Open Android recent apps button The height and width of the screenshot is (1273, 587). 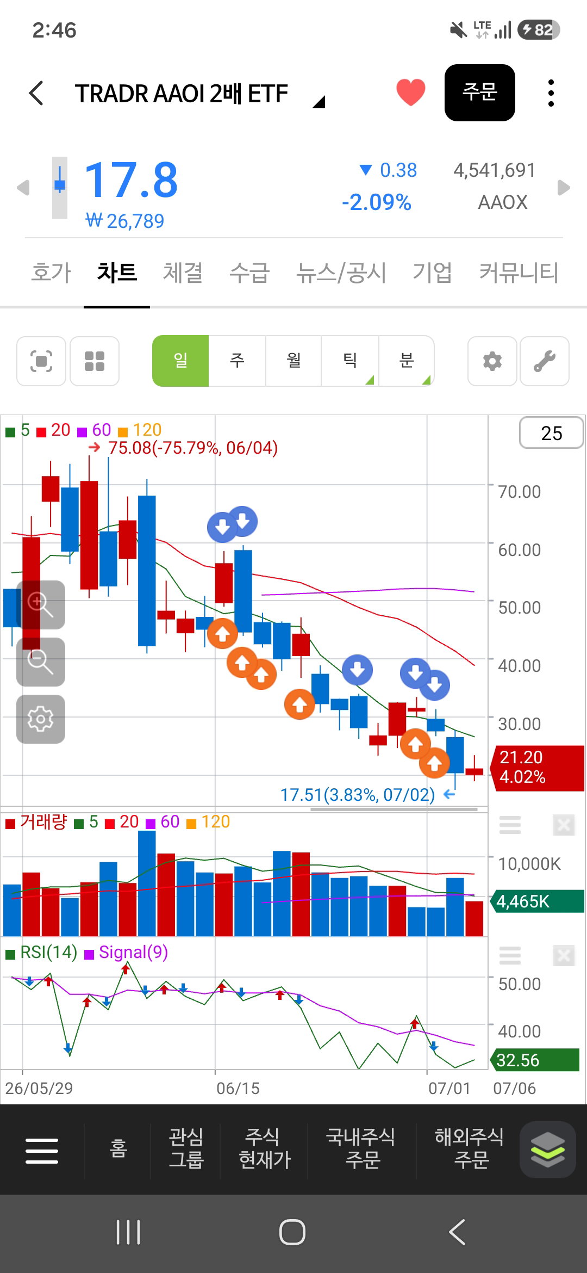129,1232
